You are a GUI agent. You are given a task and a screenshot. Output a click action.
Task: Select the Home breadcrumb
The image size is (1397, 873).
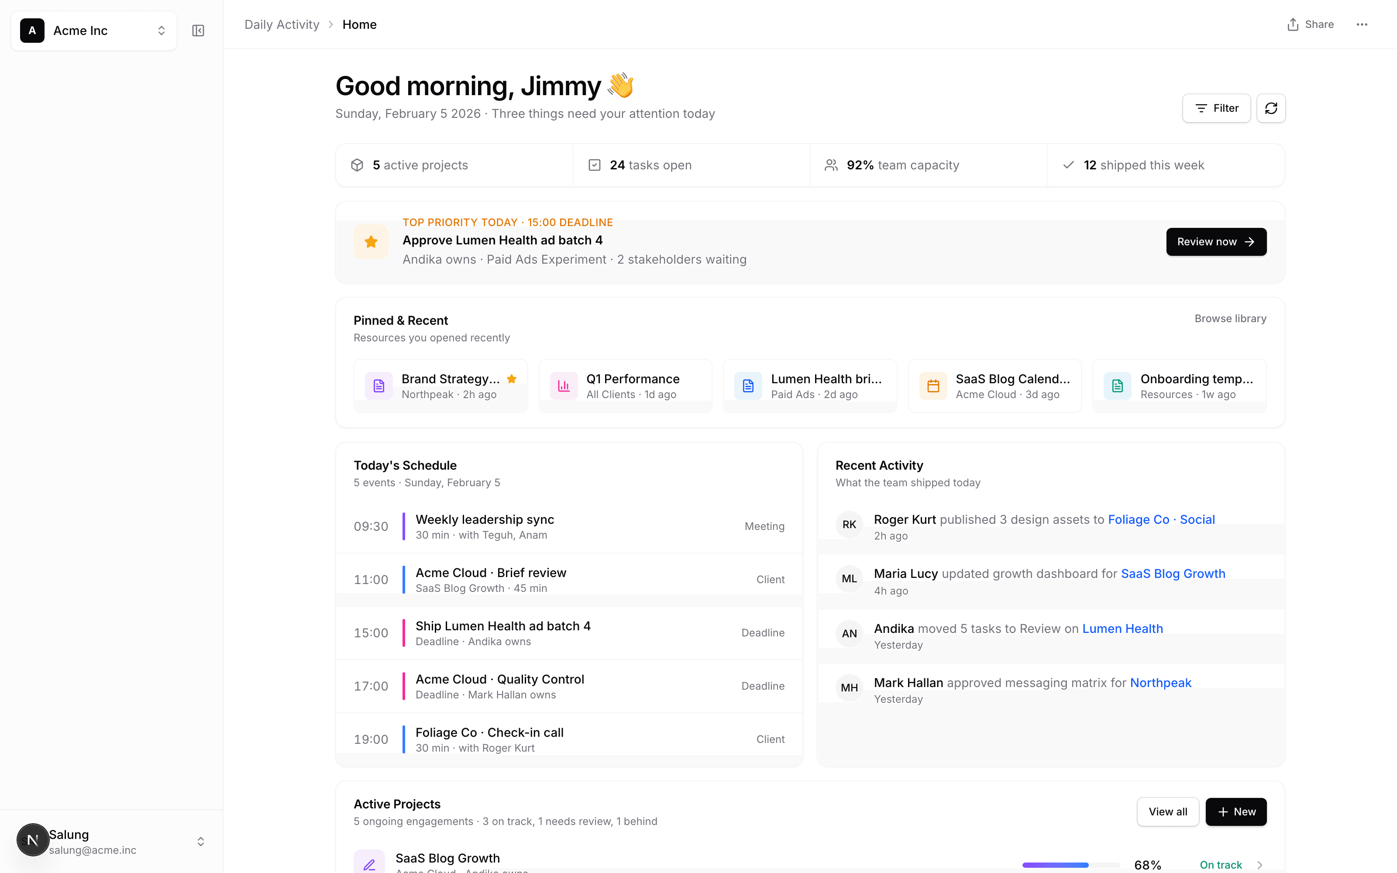coord(359,24)
